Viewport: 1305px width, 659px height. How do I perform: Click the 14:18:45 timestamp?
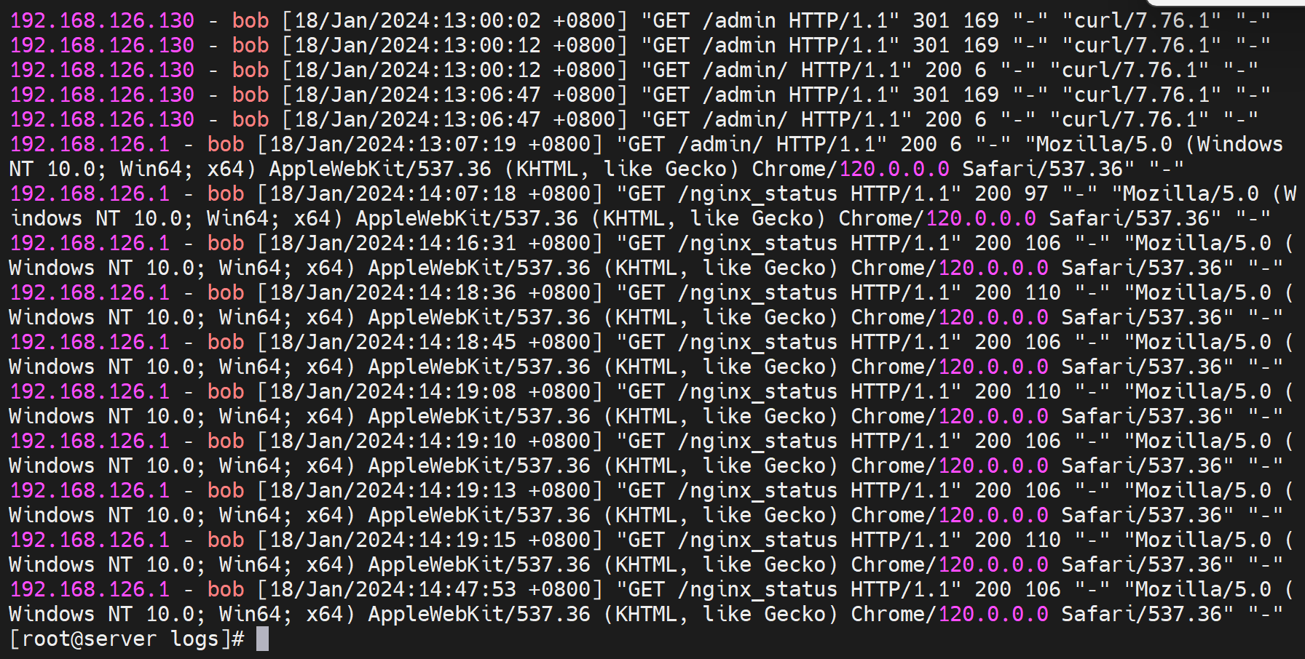pos(468,342)
